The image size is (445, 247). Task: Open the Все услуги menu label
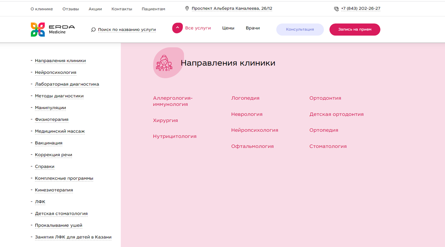(198, 28)
